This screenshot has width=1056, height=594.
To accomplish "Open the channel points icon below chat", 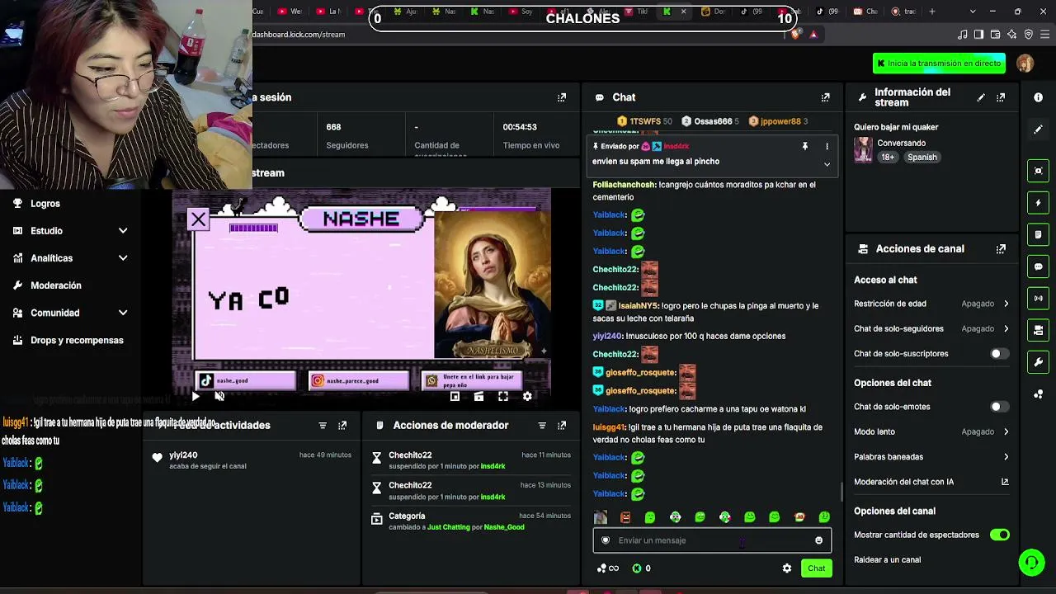I will tap(636, 568).
